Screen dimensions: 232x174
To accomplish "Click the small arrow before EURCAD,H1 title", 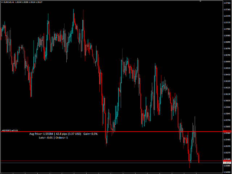I will point(2,2).
